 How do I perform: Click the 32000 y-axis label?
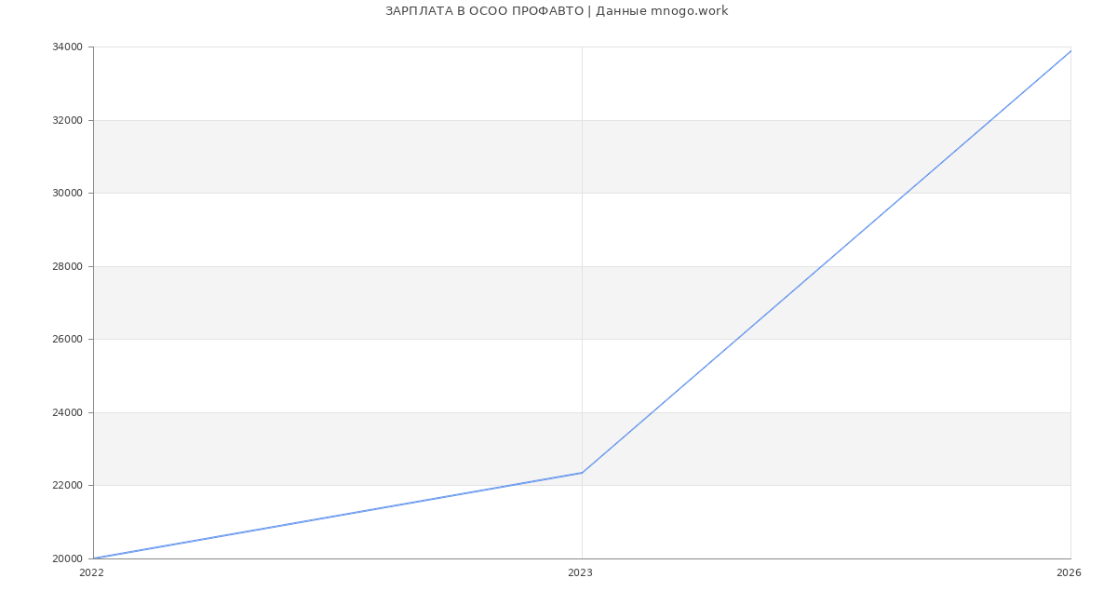tap(68, 120)
